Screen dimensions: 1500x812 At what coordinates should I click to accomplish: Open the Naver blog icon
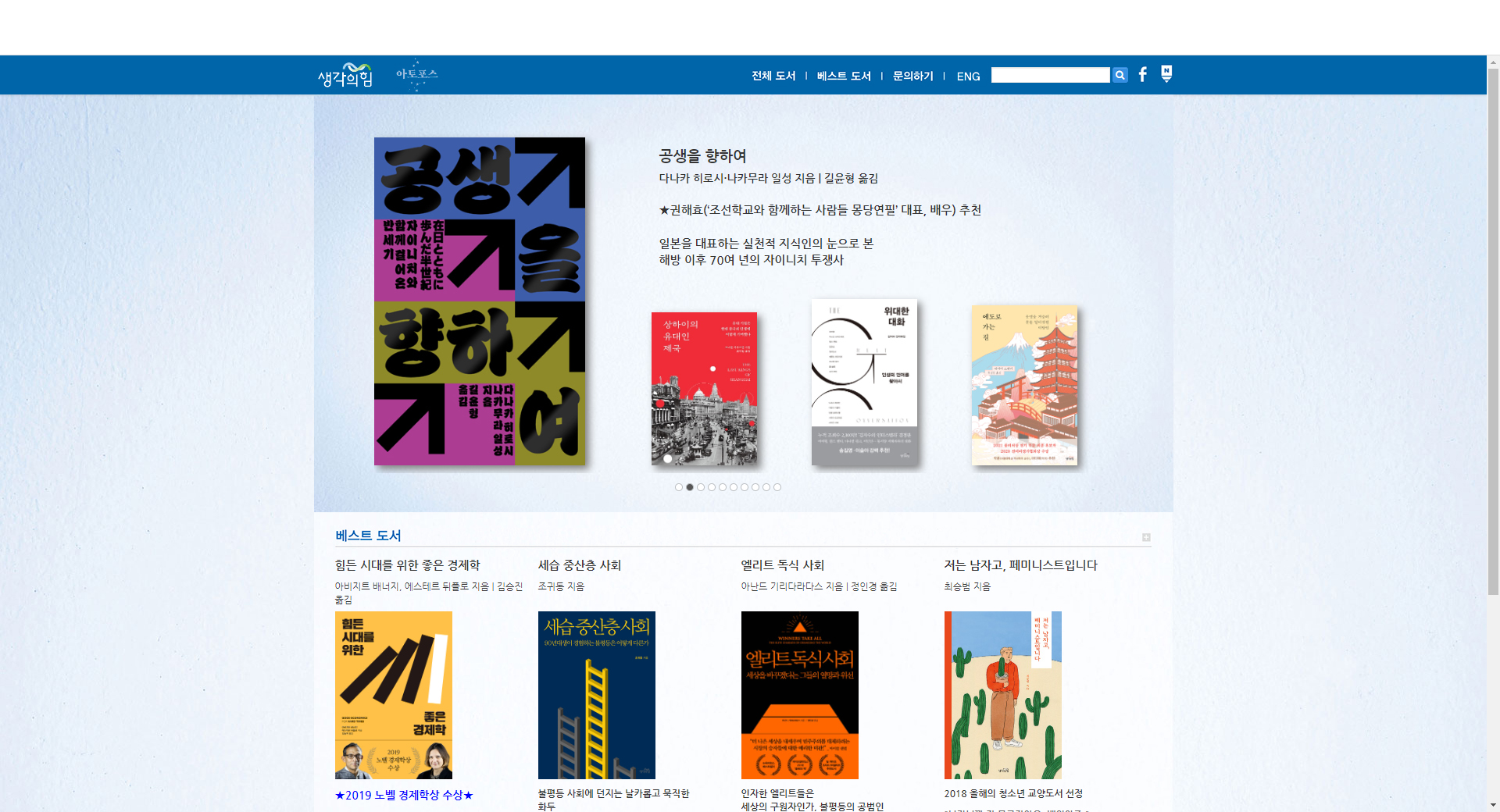click(1166, 74)
